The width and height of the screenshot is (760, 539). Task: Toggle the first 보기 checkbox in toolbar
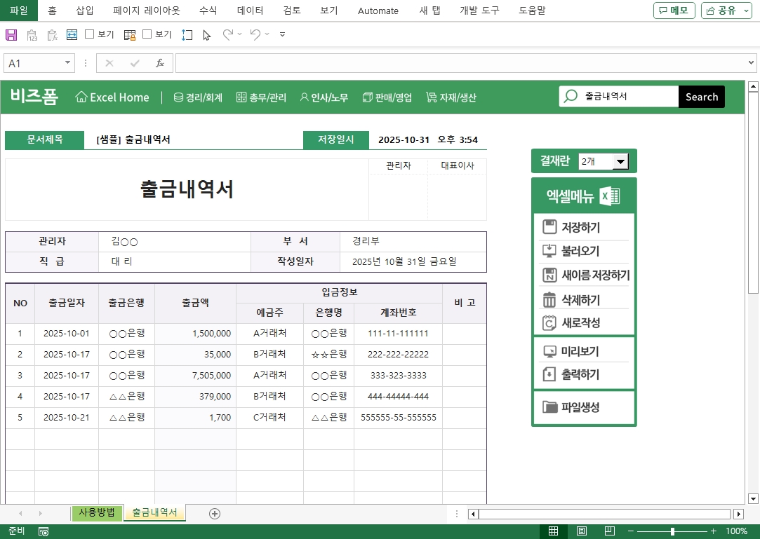point(90,34)
